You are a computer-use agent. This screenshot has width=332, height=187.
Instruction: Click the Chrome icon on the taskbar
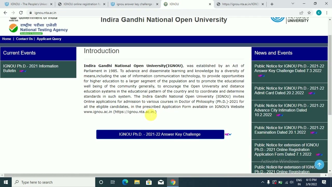(173, 182)
